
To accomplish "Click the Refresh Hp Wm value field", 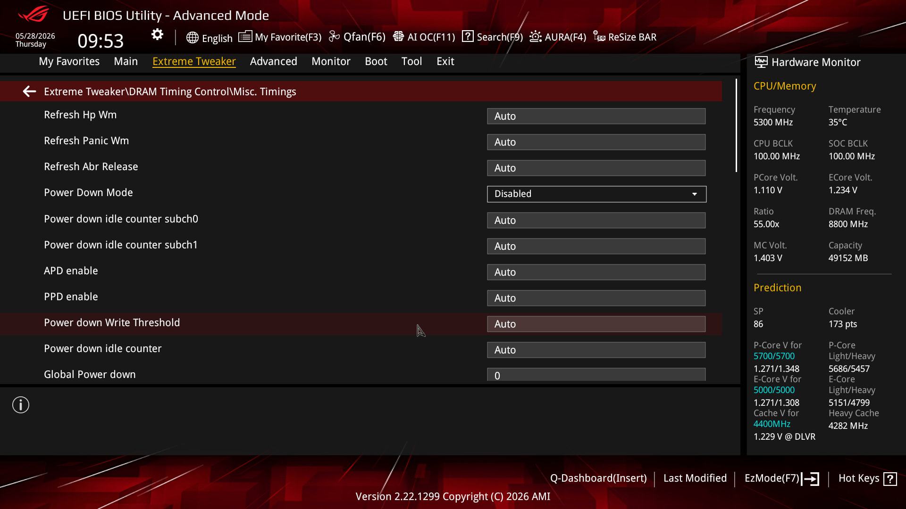I will [596, 116].
